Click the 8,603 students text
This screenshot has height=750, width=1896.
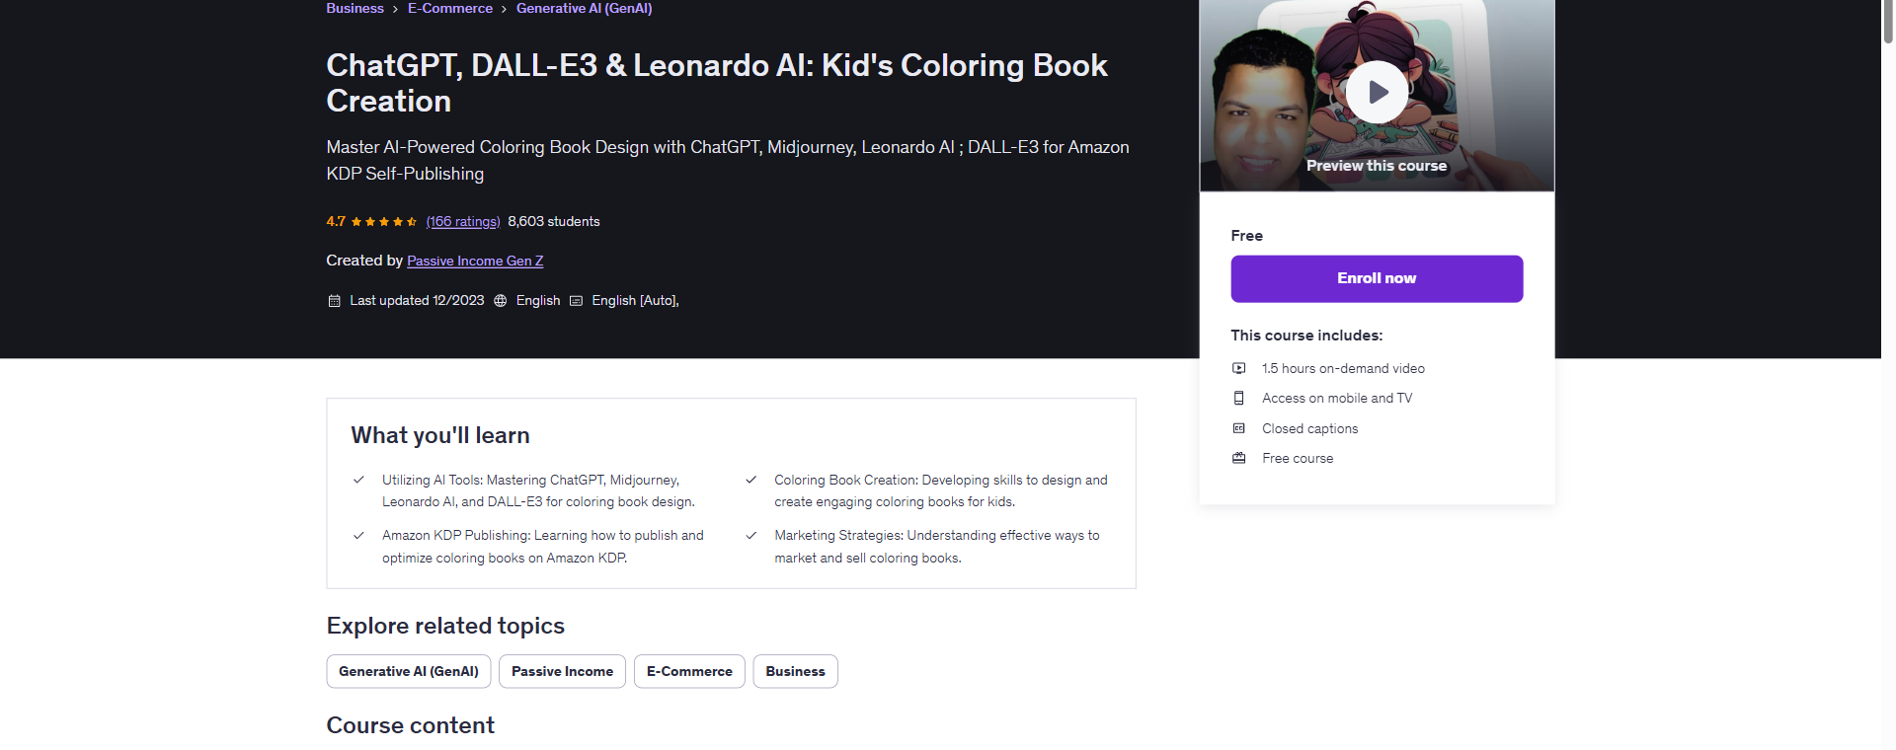554,222
